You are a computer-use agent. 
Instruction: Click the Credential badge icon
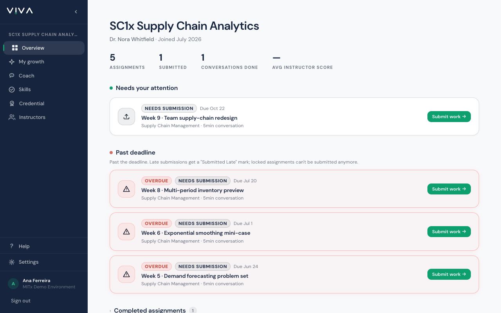tap(12, 103)
